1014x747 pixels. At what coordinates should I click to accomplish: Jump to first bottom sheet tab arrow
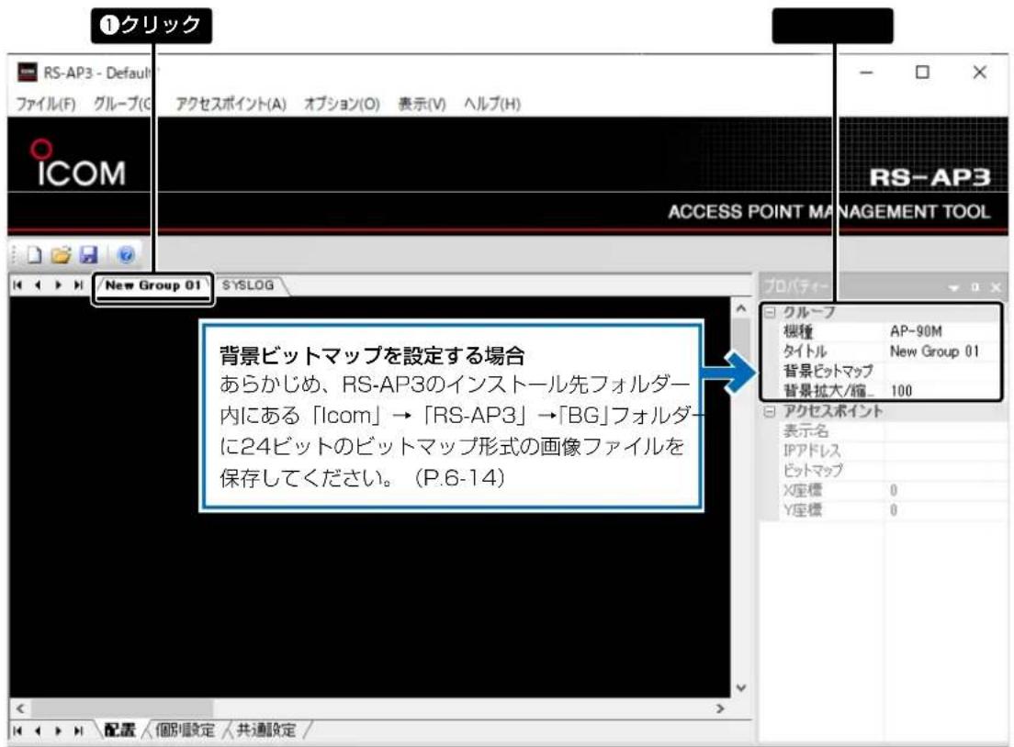[18, 730]
